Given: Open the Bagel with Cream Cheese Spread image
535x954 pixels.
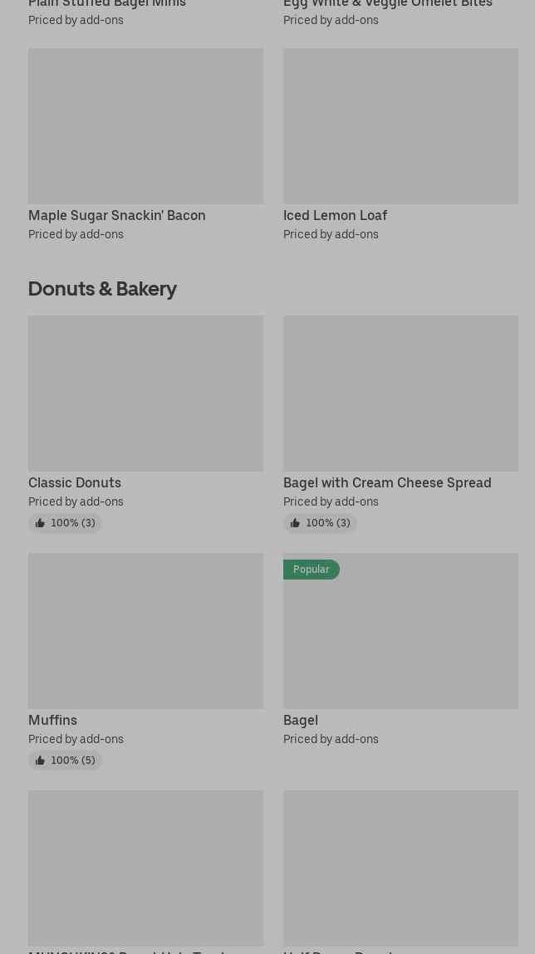Looking at the screenshot, I should 400,393.
